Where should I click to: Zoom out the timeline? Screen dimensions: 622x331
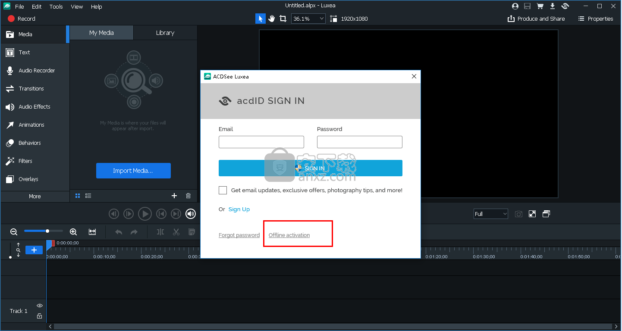14,232
